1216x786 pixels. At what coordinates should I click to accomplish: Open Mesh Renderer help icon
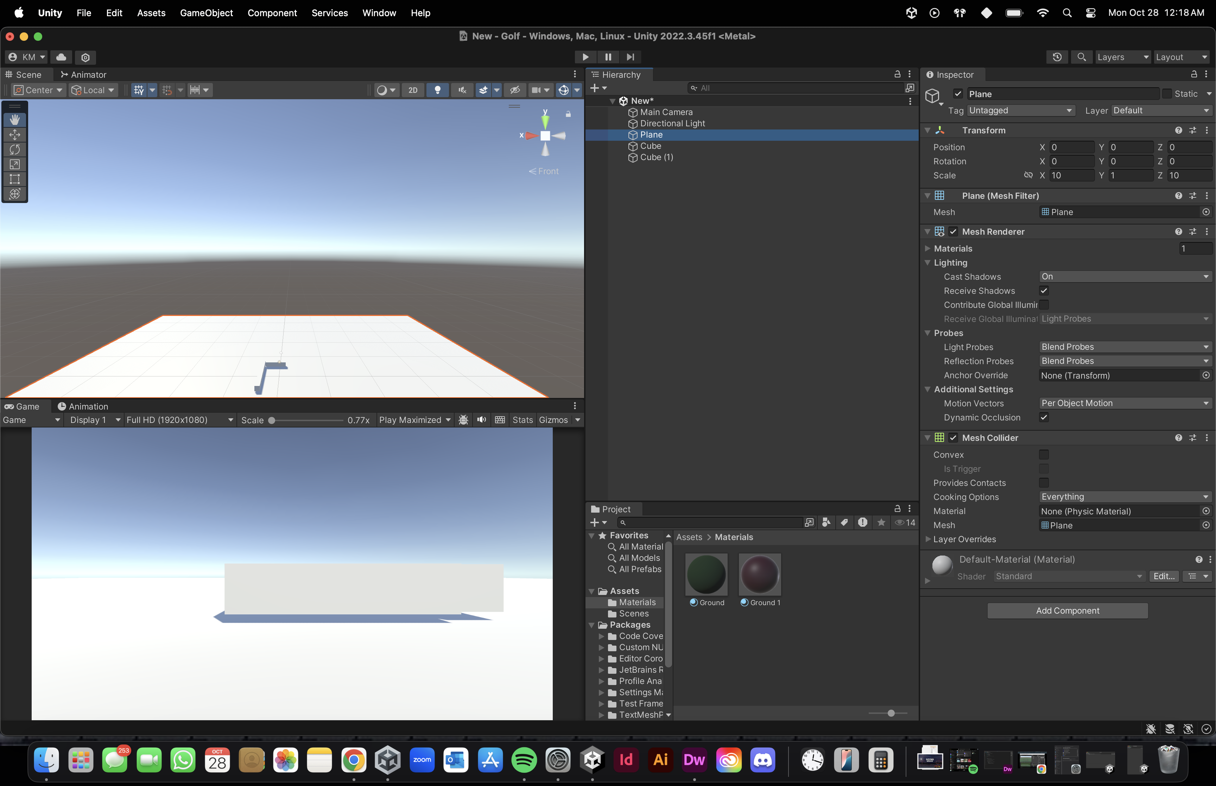[x=1178, y=231]
